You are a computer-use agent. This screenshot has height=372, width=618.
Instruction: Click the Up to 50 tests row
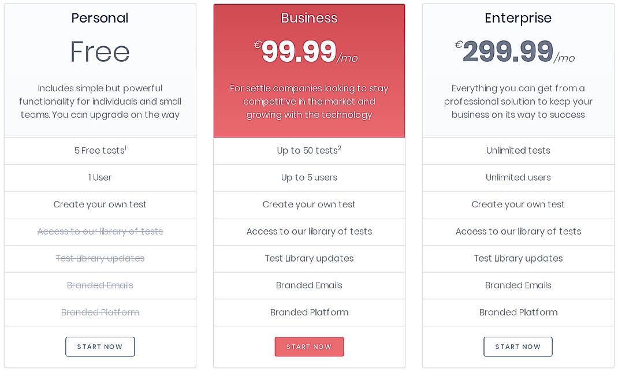(309, 150)
